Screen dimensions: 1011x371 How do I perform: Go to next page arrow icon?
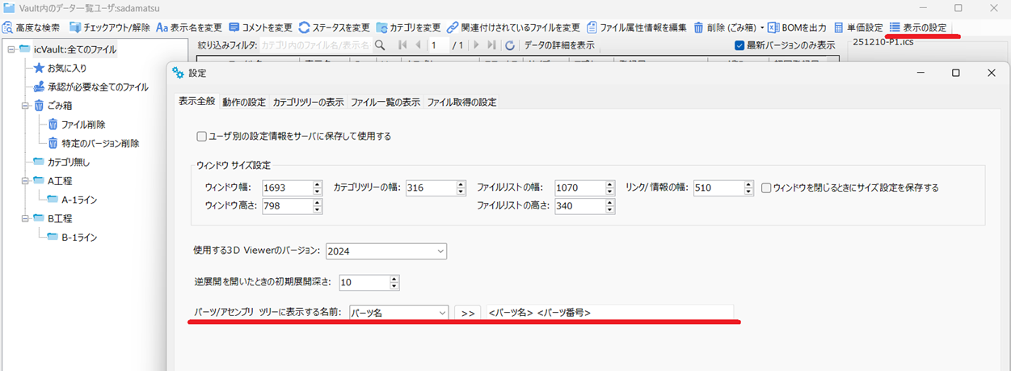pos(476,45)
